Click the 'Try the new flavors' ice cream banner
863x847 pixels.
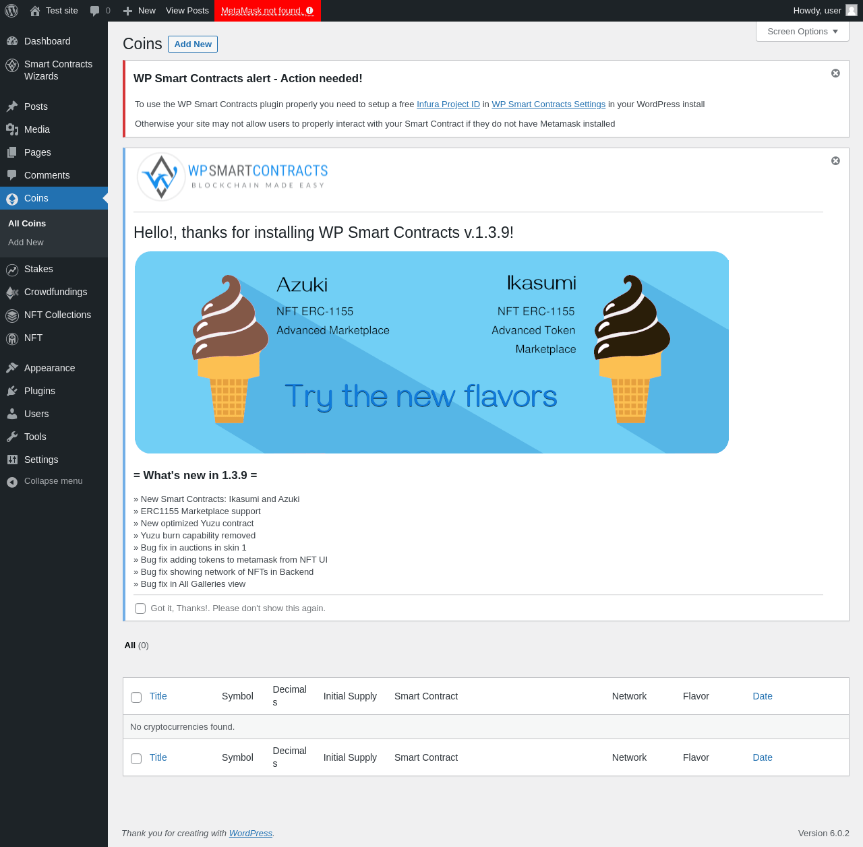click(x=431, y=352)
